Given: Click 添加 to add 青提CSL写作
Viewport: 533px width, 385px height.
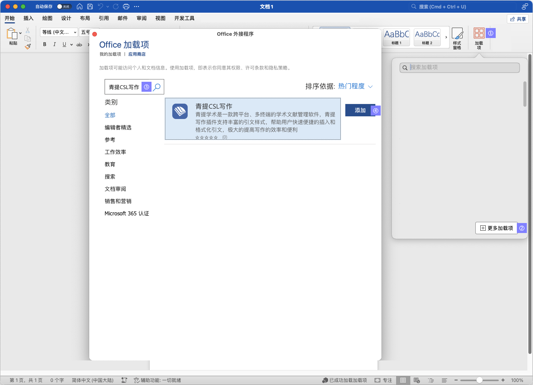Looking at the screenshot, I should point(360,111).
